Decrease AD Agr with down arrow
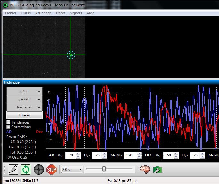This screenshot has height=184, width=219. pos(78,157)
